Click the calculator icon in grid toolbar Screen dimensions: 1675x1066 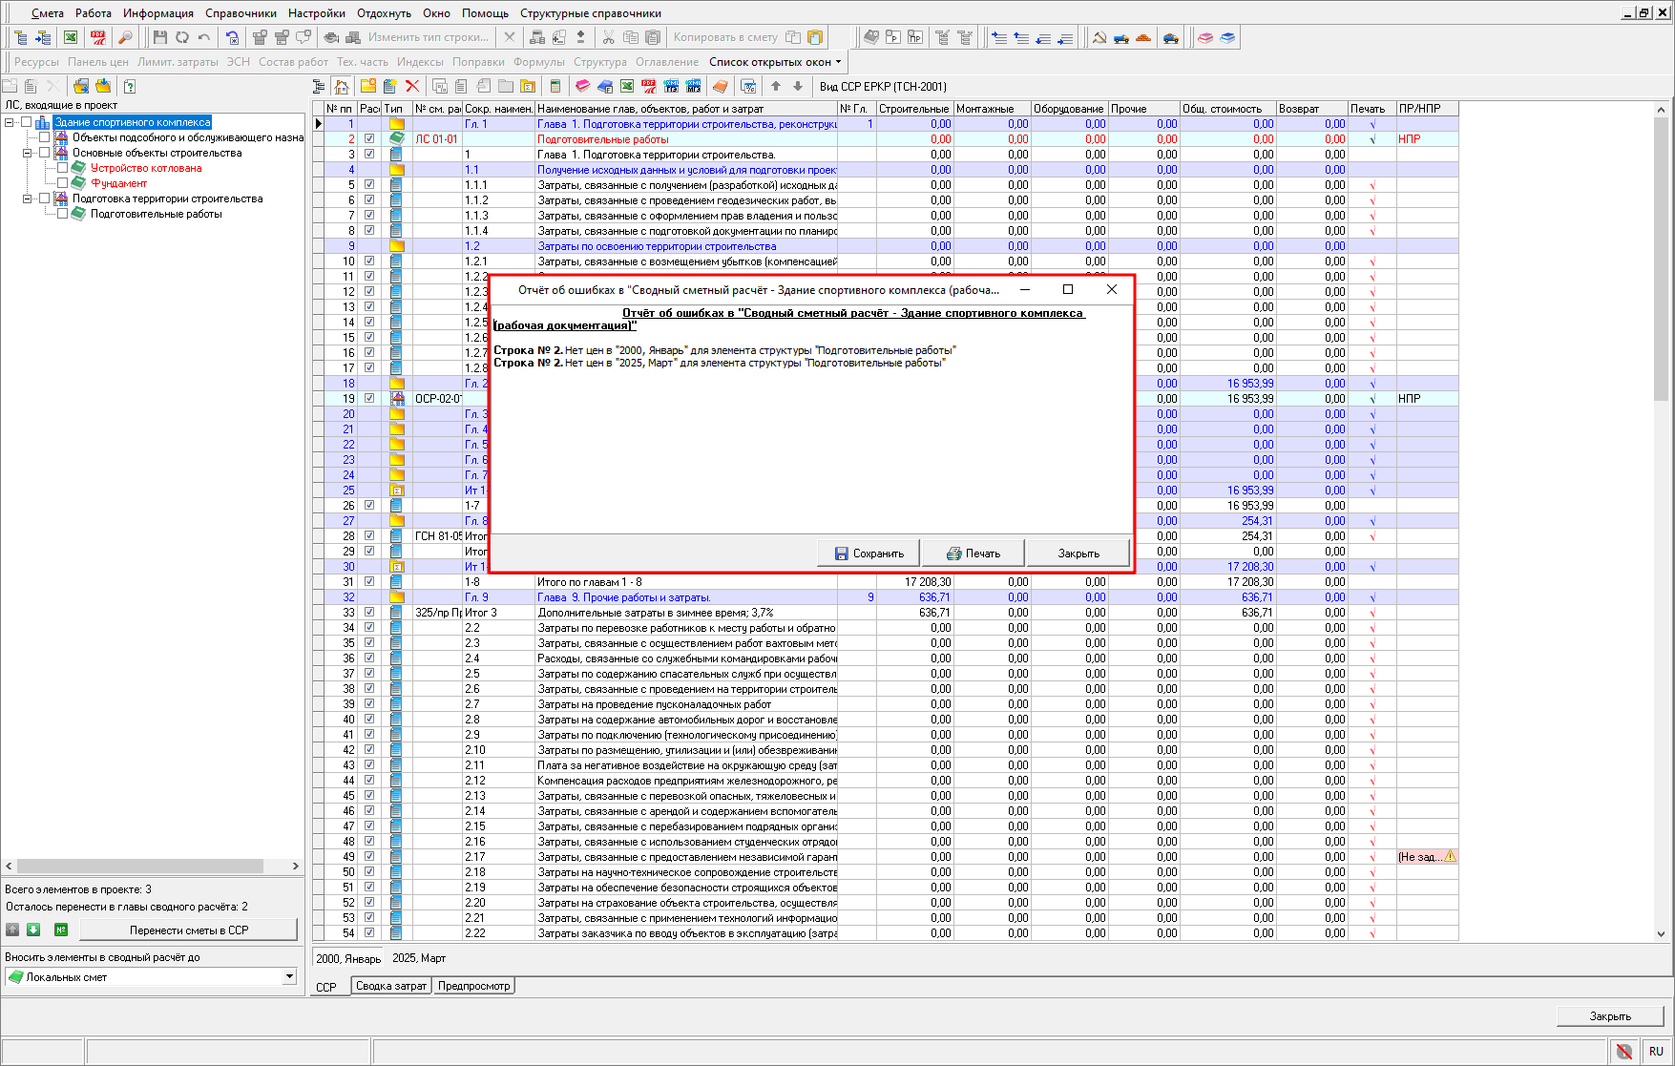click(555, 87)
